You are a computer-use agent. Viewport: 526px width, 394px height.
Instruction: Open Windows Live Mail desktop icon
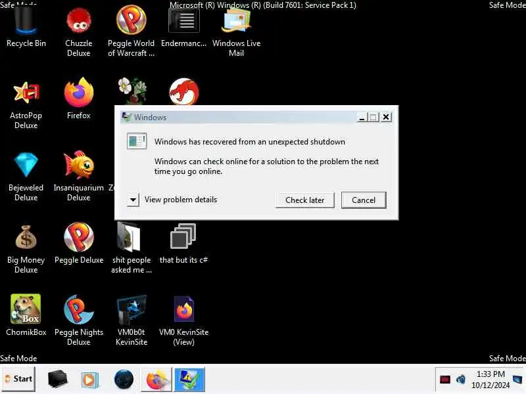click(236, 32)
